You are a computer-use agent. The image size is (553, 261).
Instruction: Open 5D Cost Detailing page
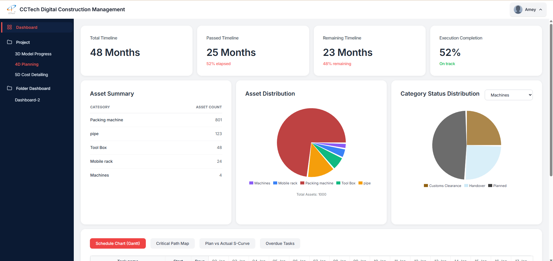[31, 75]
